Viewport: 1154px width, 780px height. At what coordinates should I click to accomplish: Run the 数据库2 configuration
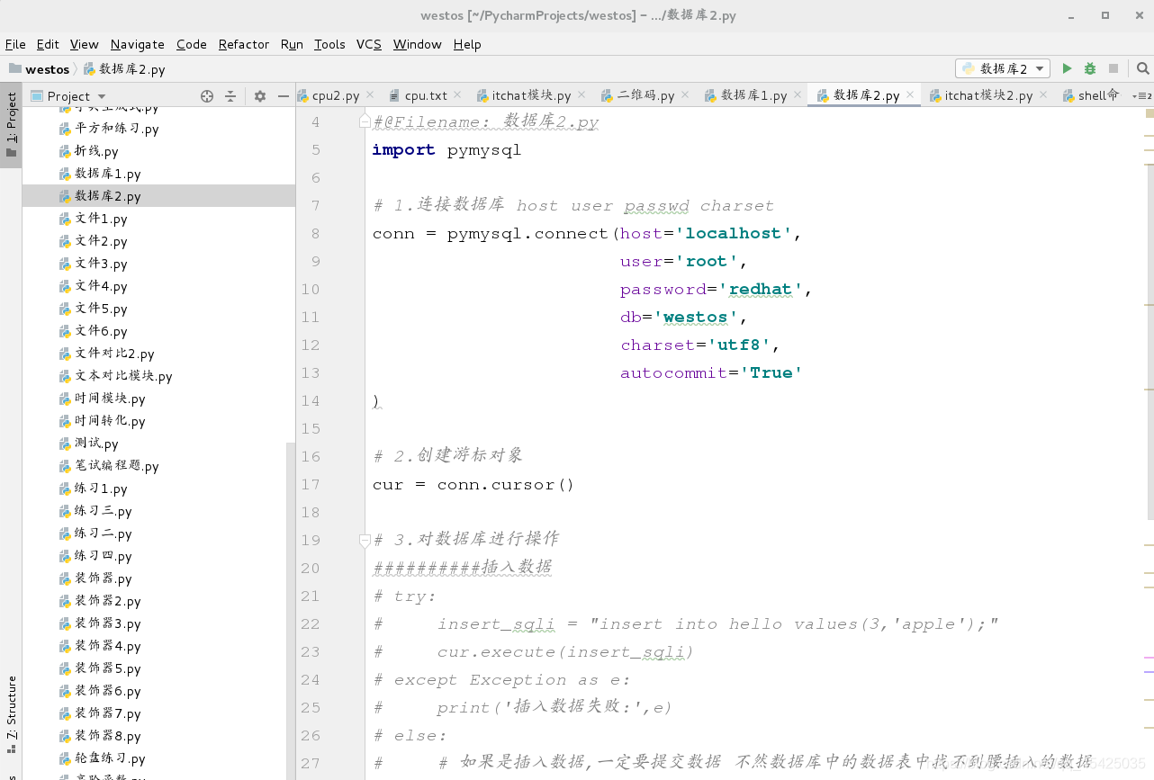pos(1067,68)
